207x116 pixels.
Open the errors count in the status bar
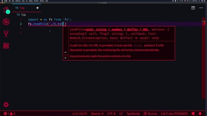click(x=6, y=113)
